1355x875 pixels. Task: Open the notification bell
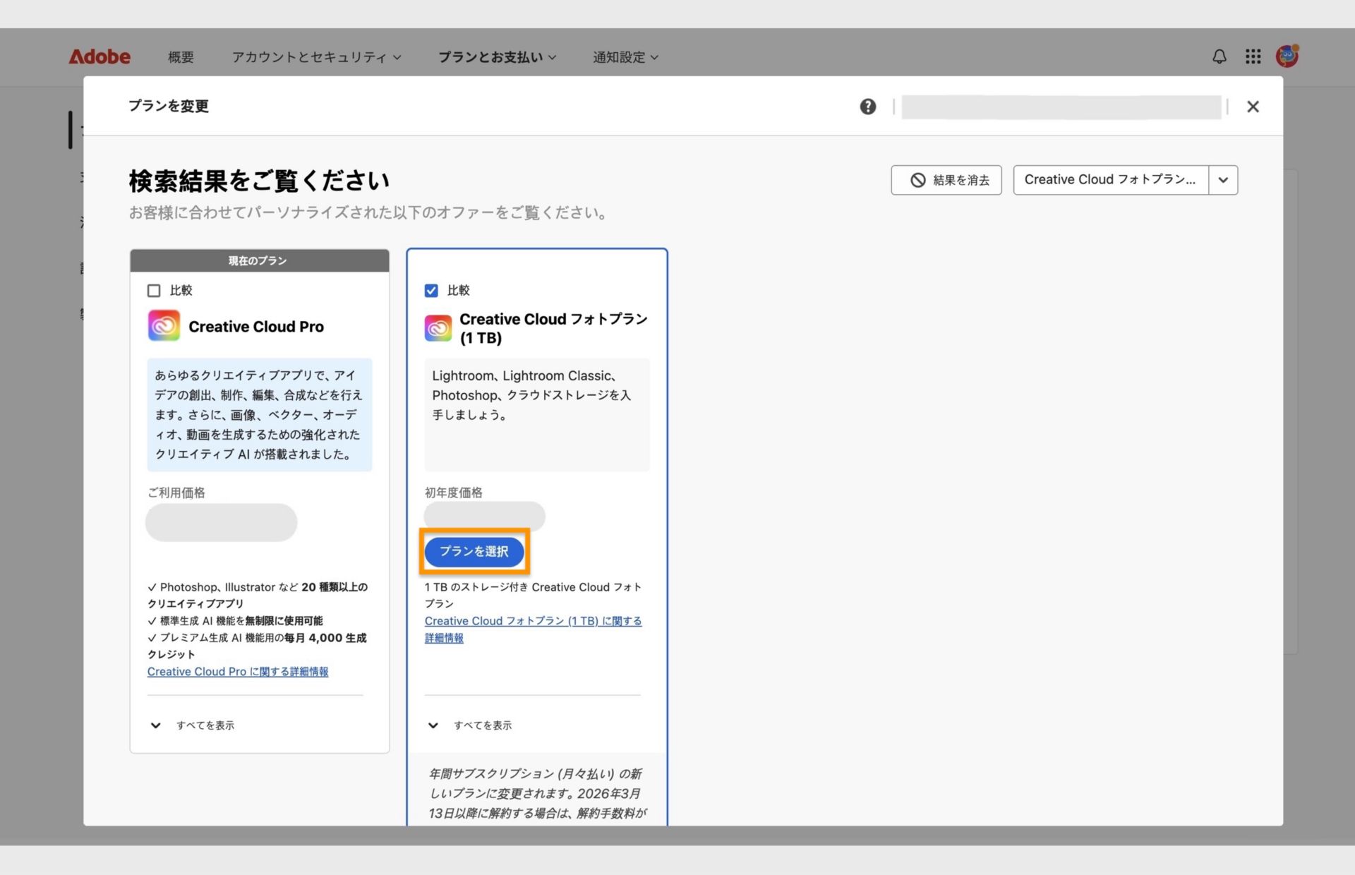(1219, 56)
